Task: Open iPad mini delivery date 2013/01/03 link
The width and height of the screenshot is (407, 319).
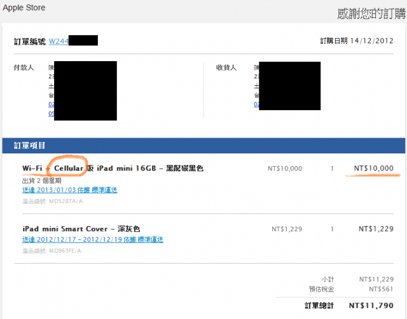Action: (69, 190)
